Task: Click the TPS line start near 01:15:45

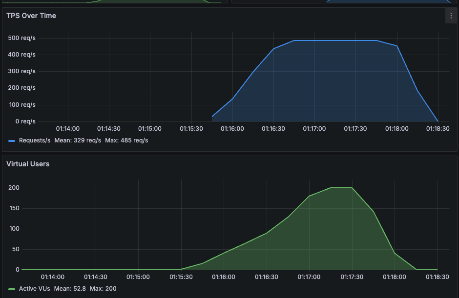Action: pyautogui.click(x=212, y=117)
